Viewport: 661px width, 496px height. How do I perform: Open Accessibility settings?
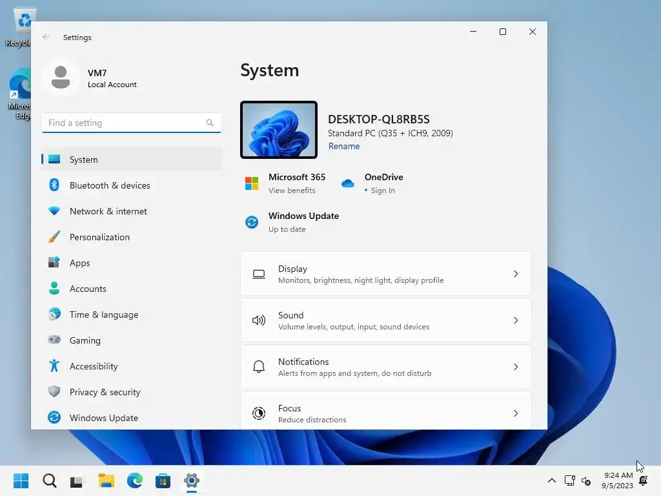coord(132,366)
